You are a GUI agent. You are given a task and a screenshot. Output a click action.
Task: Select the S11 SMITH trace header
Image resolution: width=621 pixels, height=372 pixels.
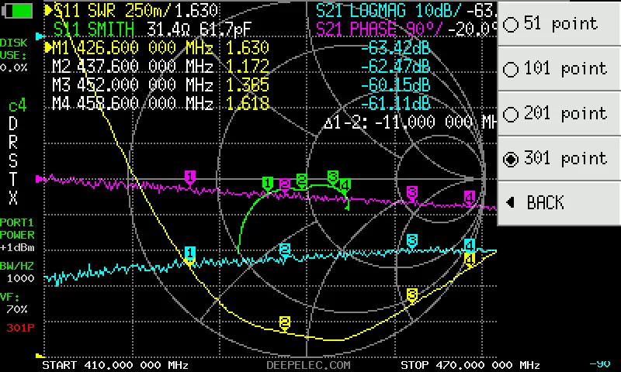pyautogui.click(x=152, y=29)
